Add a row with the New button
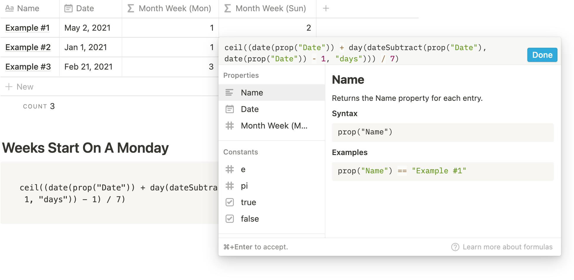This screenshot has width=574, height=280. (x=20, y=86)
